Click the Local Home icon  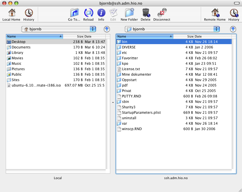coord(12,13)
